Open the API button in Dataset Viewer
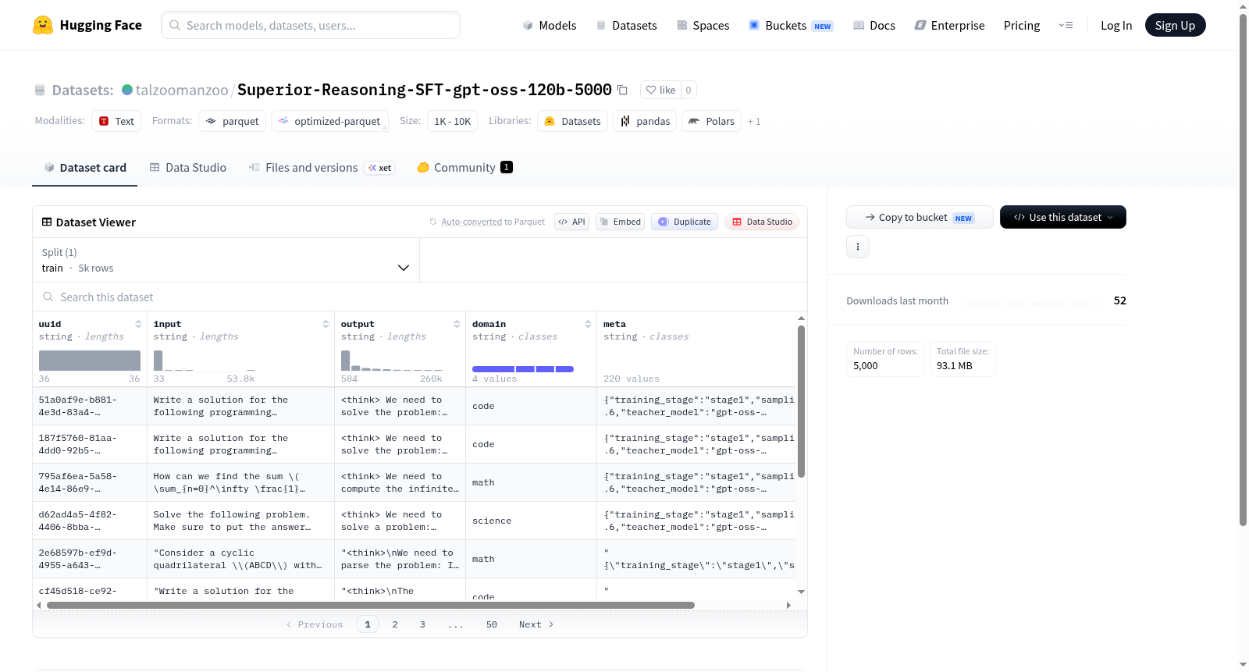 571,222
